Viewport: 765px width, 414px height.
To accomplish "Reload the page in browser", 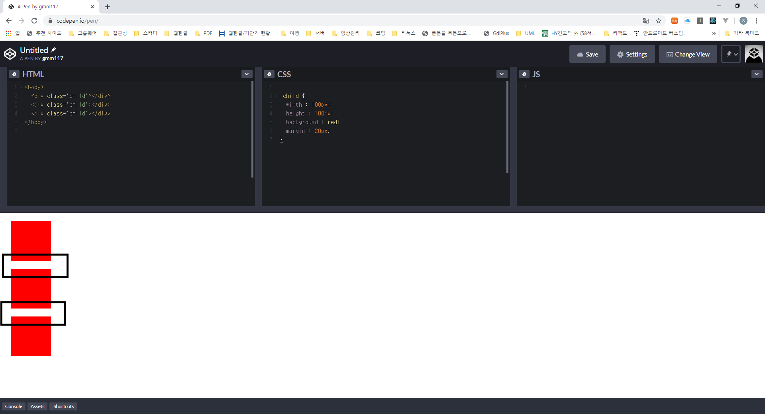I will point(34,21).
